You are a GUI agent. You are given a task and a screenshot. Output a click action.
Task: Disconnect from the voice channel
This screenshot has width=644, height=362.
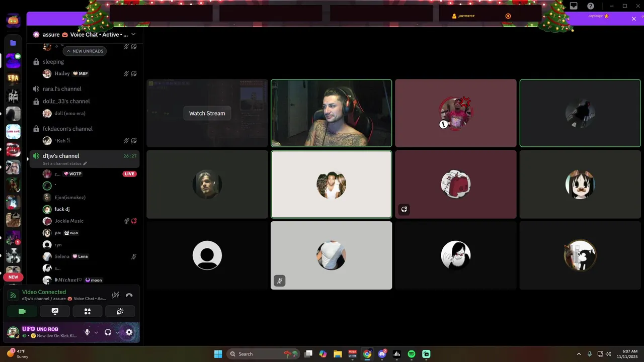(x=129, y=295)
